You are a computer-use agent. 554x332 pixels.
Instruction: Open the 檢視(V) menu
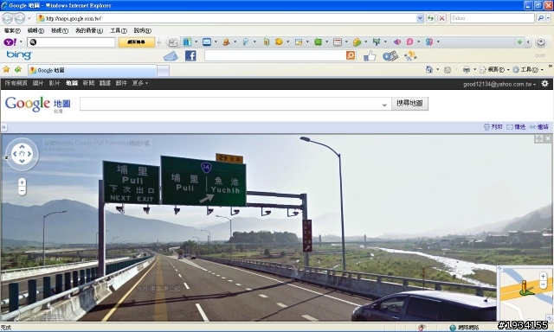60,31
